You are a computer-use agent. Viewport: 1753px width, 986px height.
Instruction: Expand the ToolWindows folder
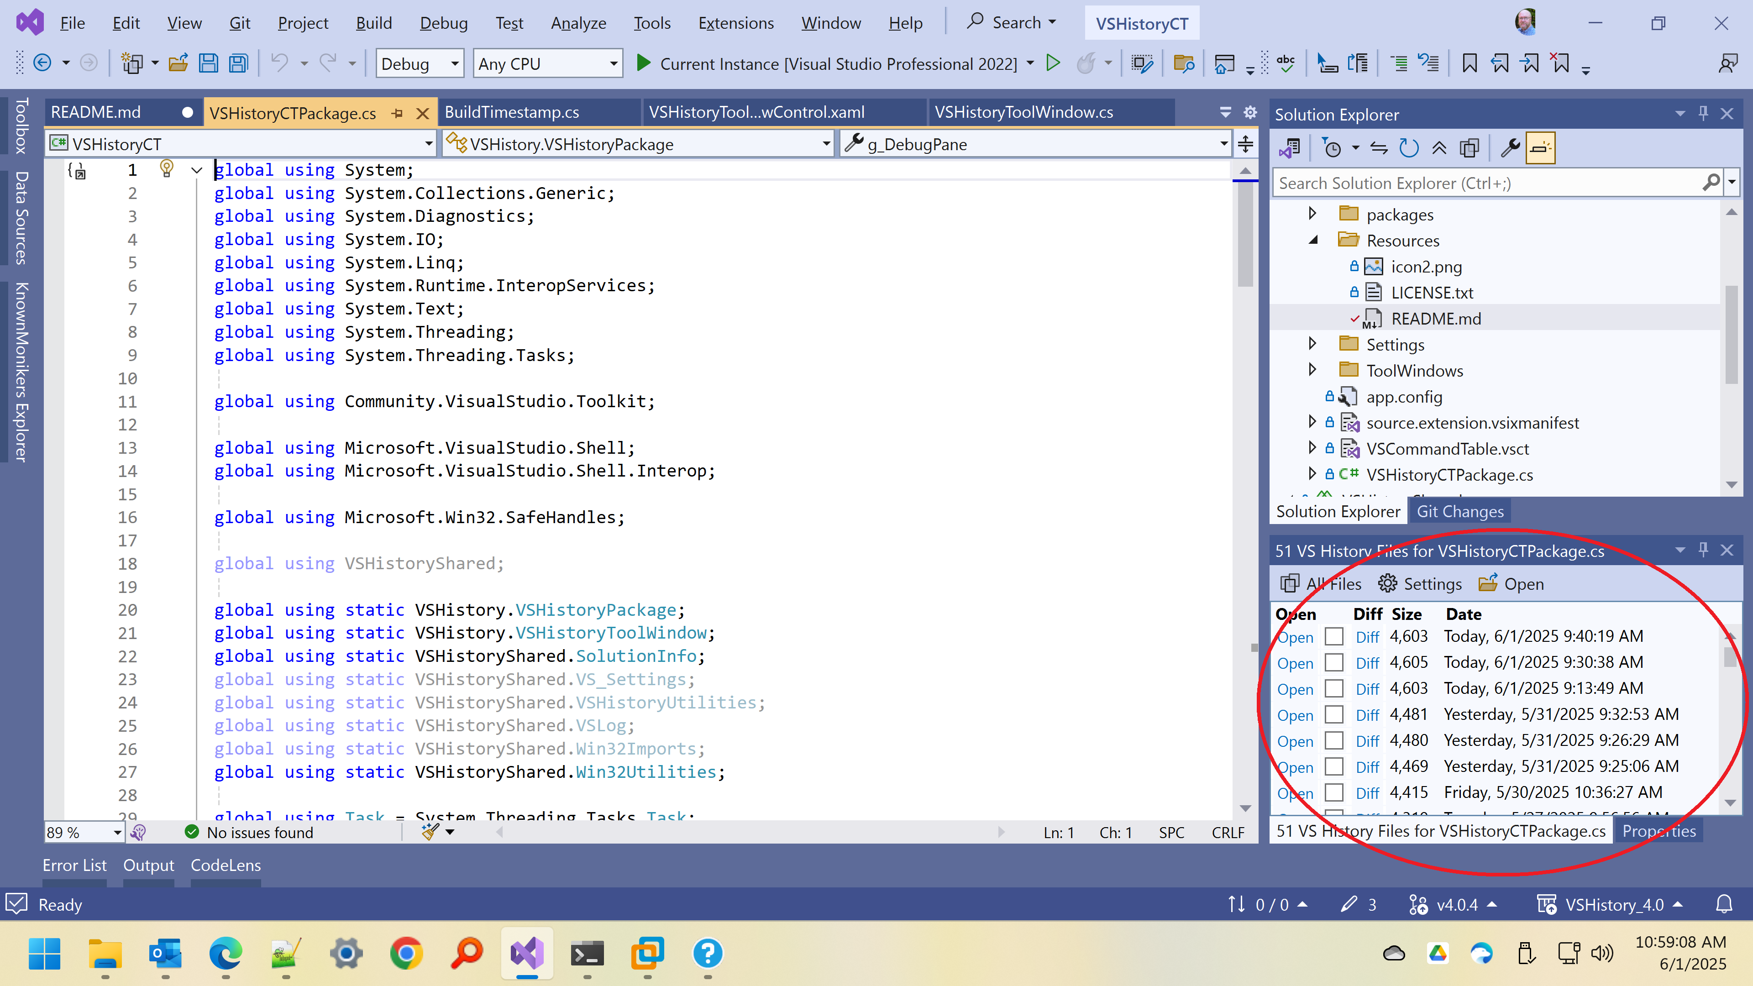click(x=1312, y=370)
